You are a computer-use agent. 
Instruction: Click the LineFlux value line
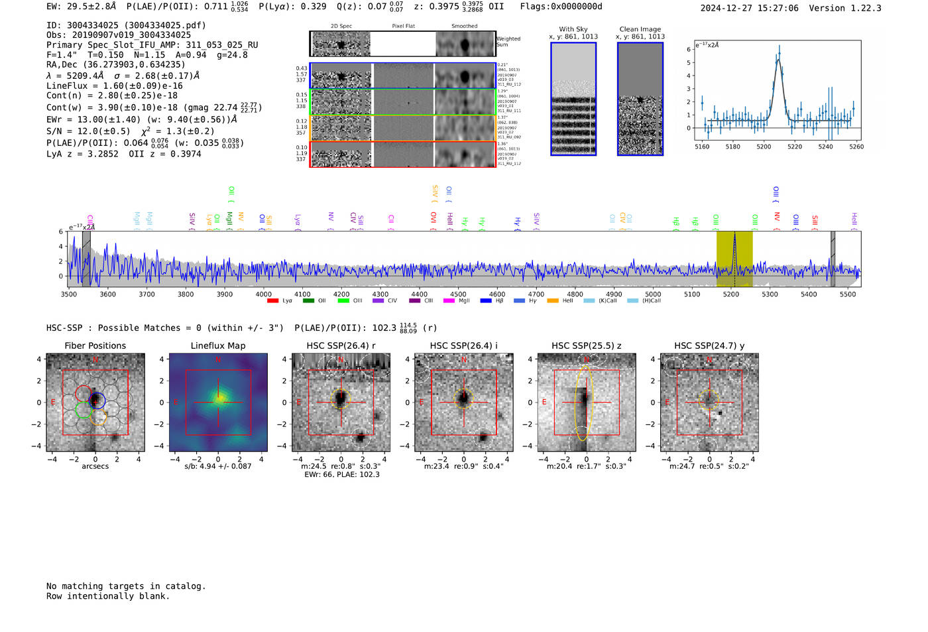pos(114,86)
